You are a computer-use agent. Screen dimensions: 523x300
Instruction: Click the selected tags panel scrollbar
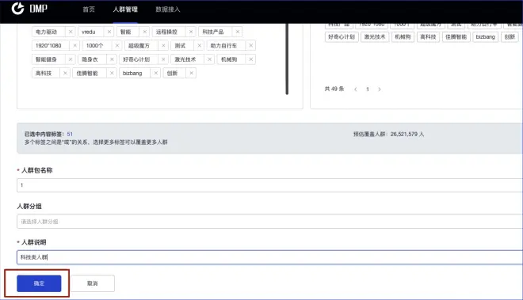click(x=287, y=59)
